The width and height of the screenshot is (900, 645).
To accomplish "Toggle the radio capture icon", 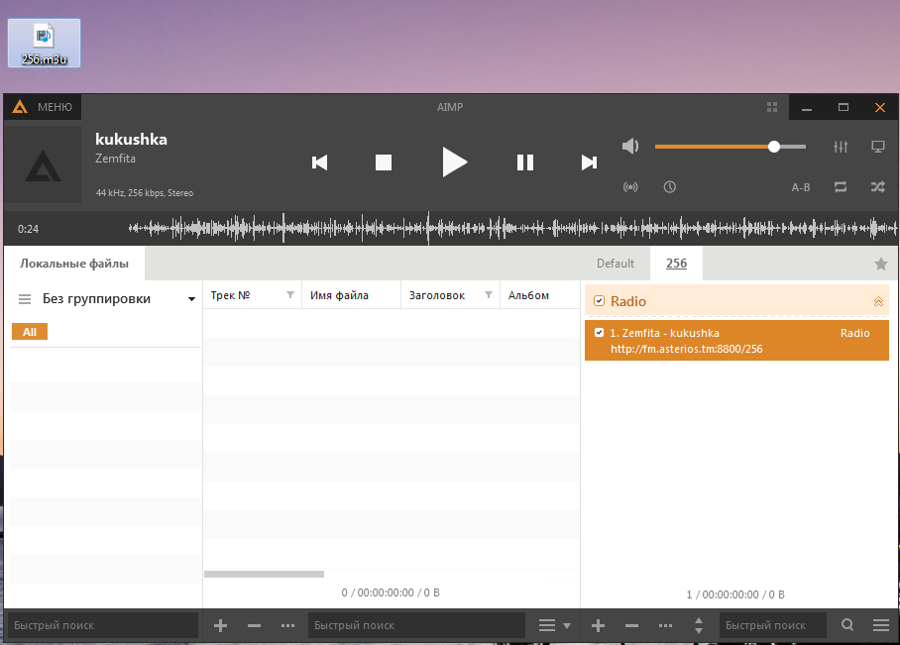I will click(x=630, y=187).
